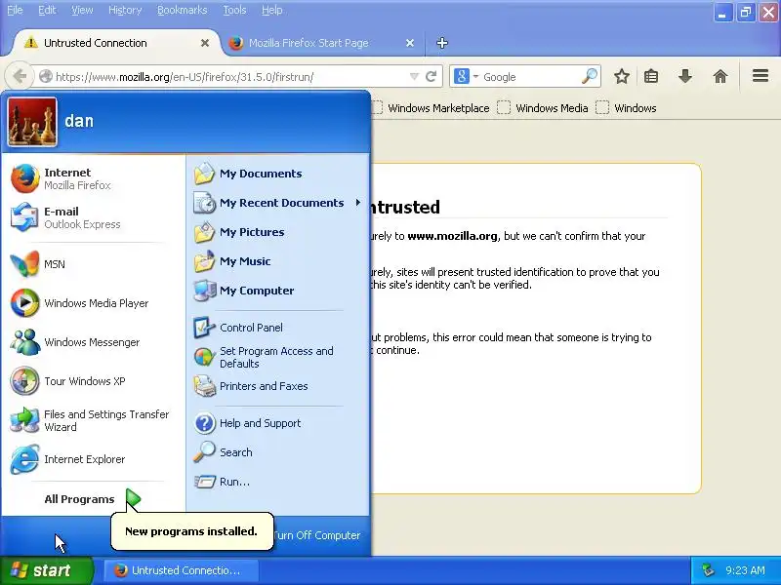Bookmark this page with star icon

click(x=621, y=77)
